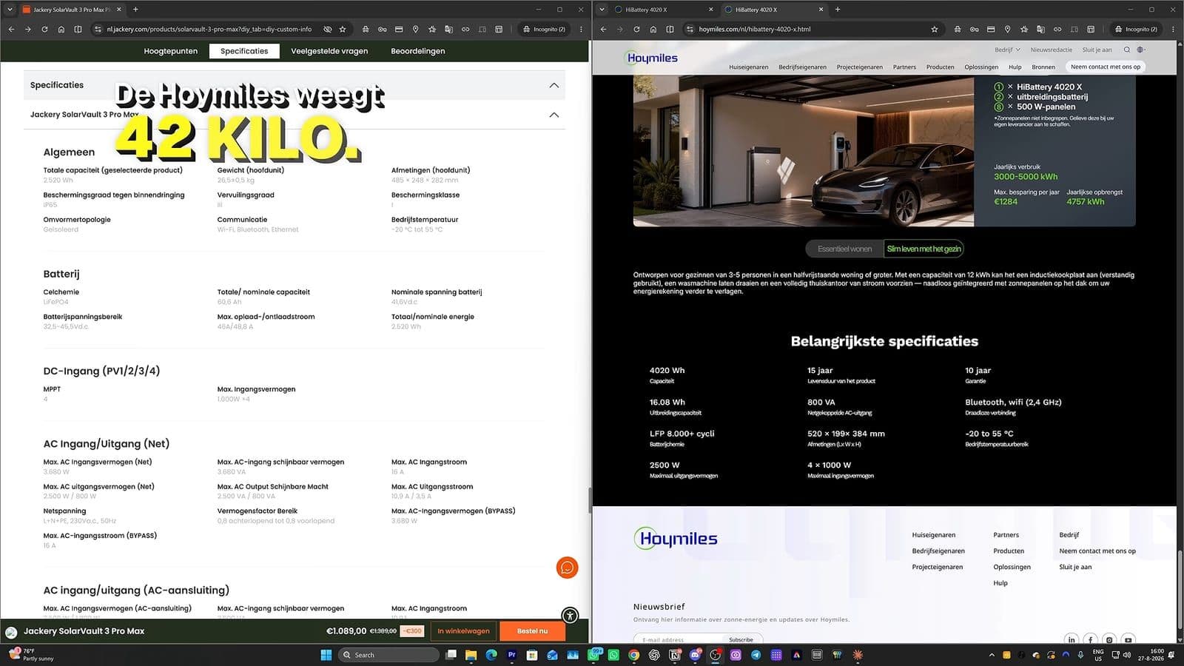Click Neem contact met ons op header button
This screenshot has width=1184, height=666.
coord(1106,67)
